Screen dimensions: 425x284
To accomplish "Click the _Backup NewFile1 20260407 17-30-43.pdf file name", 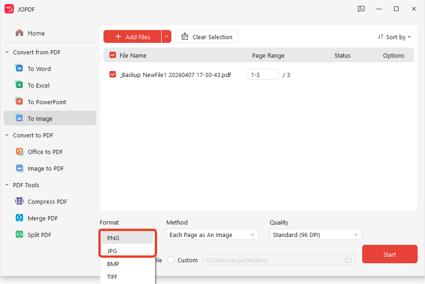I will click(x=176, y=75).
